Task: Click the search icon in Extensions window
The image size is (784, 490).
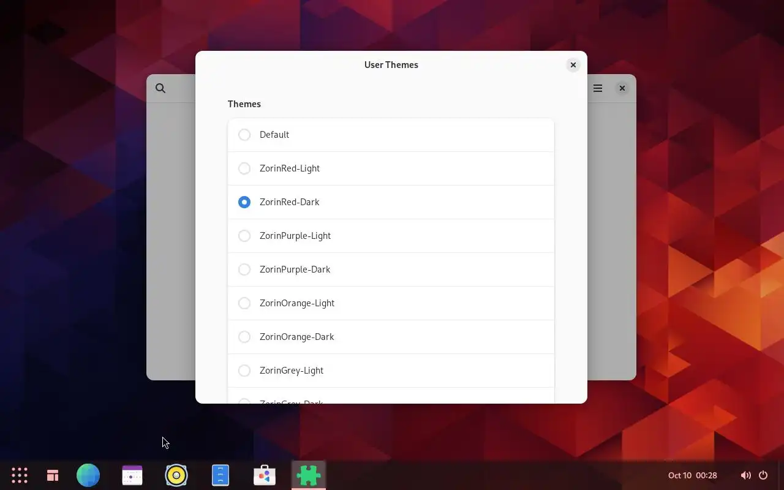Action: [160, 88]
